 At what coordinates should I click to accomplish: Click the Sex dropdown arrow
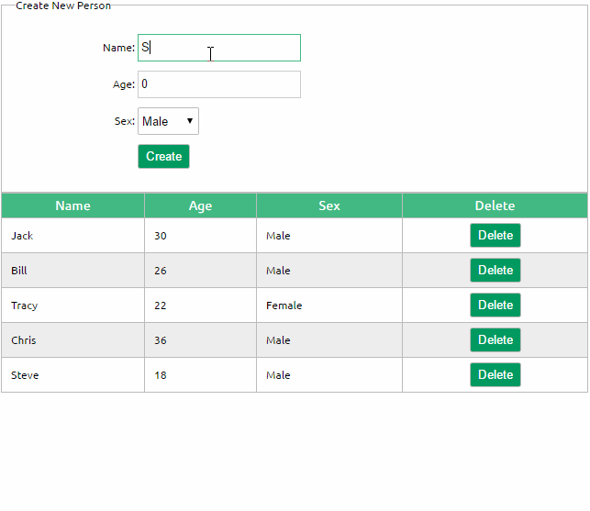point(190,121)
